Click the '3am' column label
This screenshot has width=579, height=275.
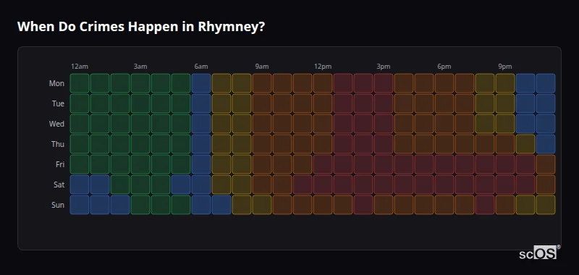click(140, 67)
